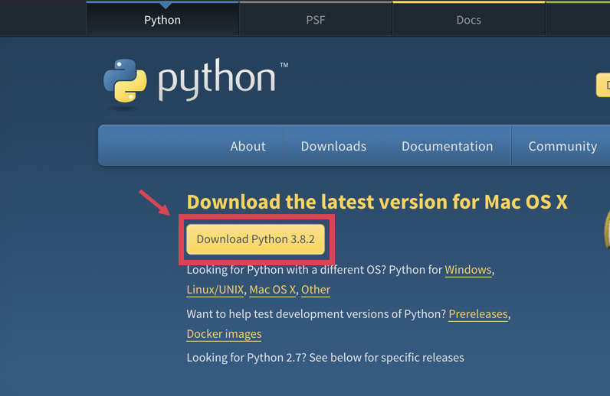Image resolution: width=610 pixels, height=396 pixels.
Task: Follow the Windows download link
Action: click(468, 269)
